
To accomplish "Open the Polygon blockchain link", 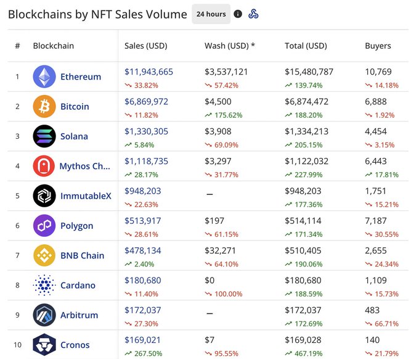I will [x=76, y=226].
